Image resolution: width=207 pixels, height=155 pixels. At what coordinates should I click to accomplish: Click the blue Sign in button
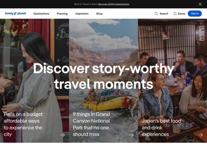(x=195, y=13)
